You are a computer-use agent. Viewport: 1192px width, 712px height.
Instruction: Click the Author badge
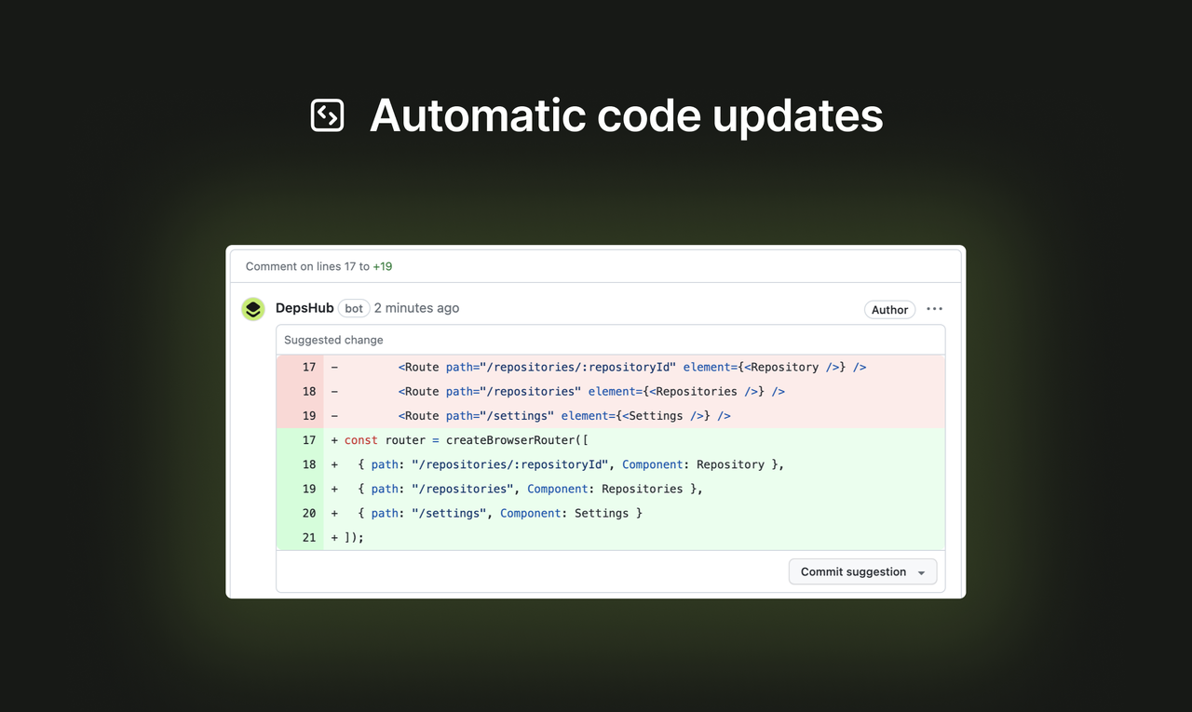[889, 310]
